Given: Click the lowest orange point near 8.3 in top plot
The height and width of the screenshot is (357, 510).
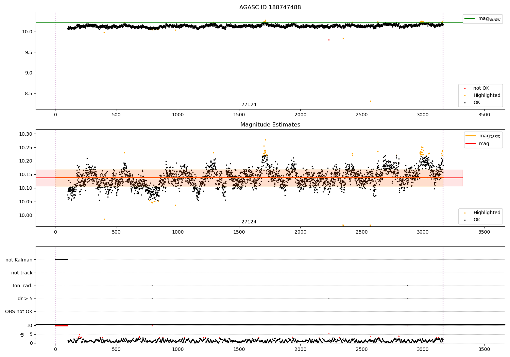Looking at the screenshot, I should tap(370, 101).
